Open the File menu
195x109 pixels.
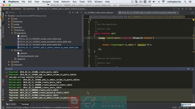pyautogui.click(x=23, y=2)
